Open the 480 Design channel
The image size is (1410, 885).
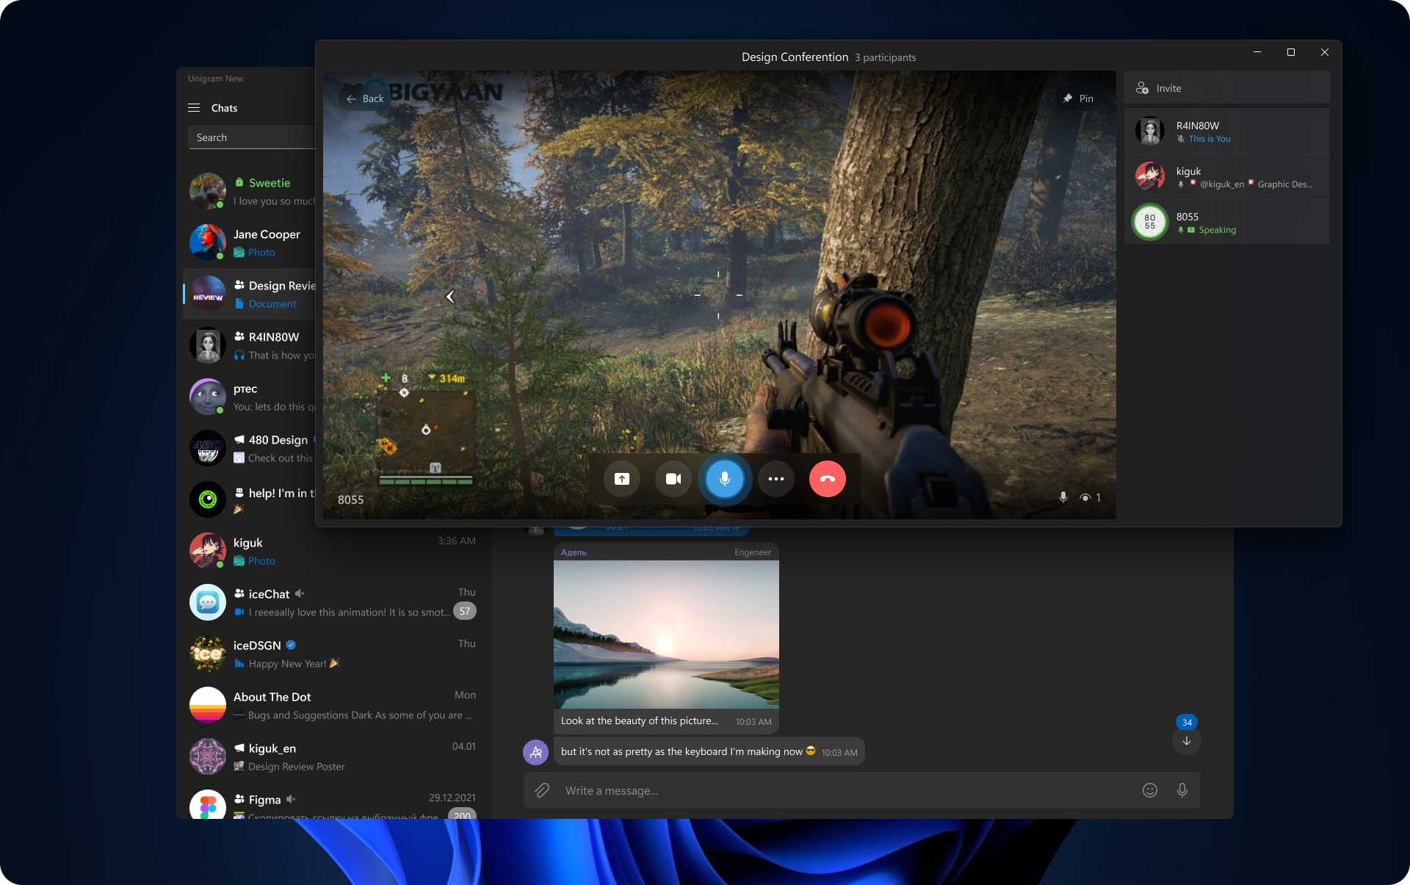250,448
